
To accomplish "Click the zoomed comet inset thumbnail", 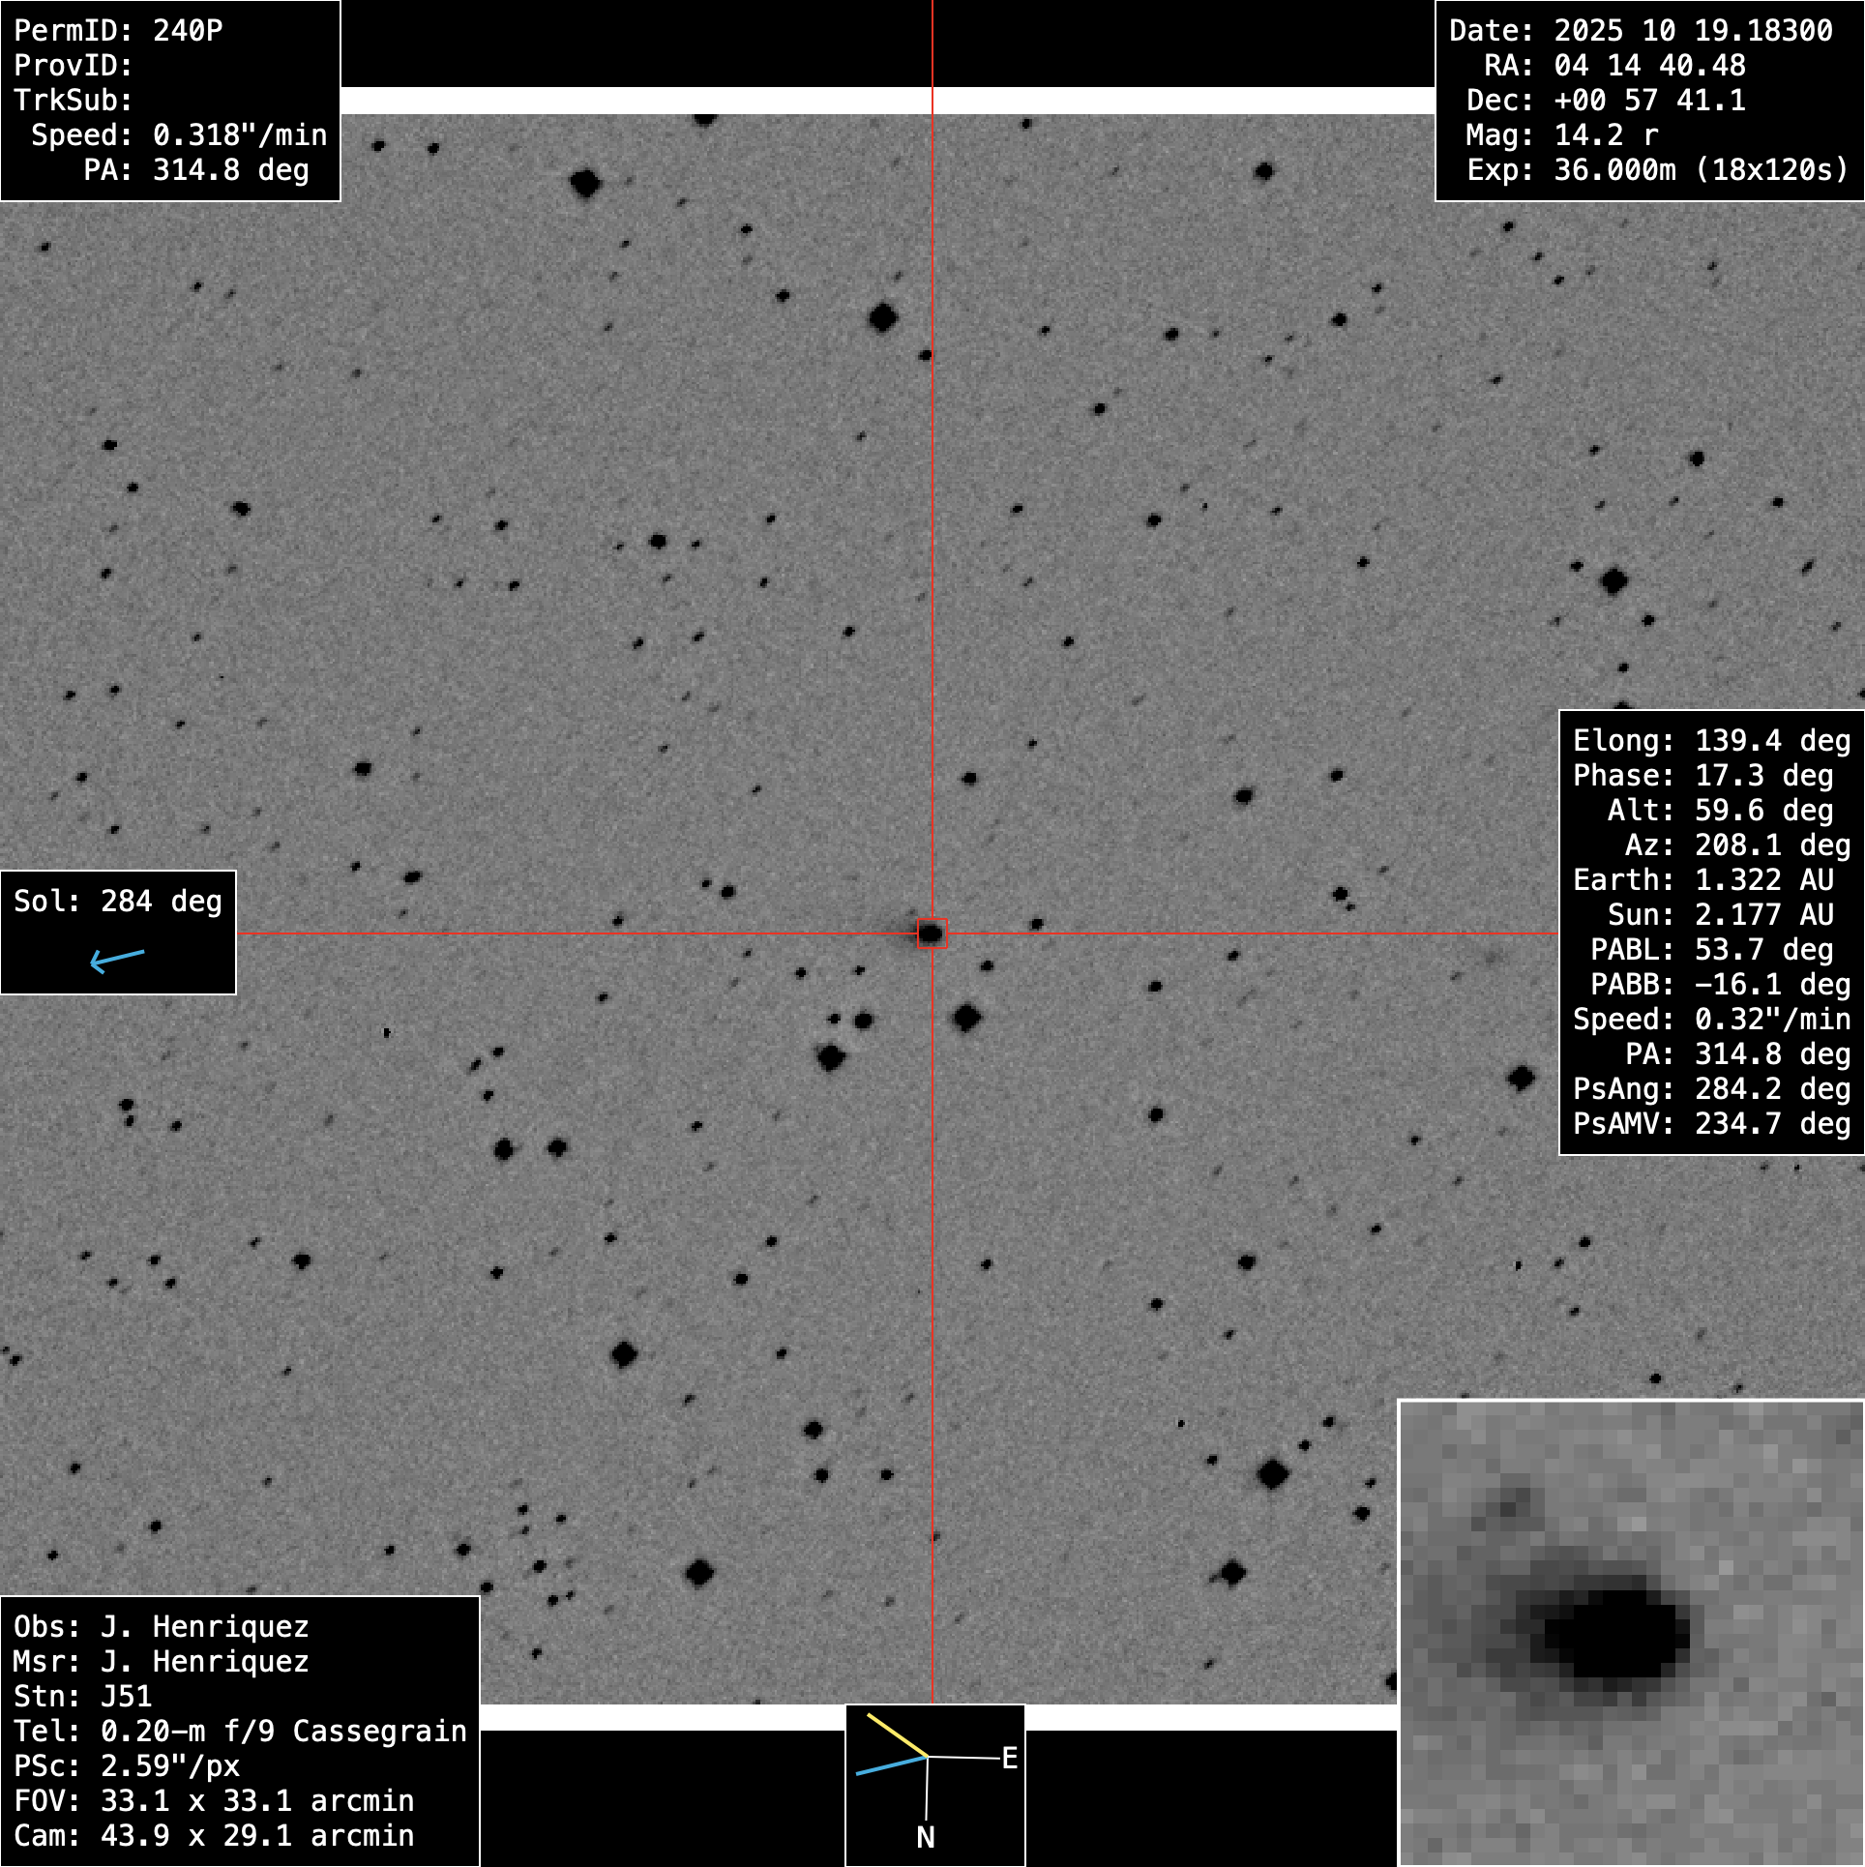I will click(1631, 1633).
